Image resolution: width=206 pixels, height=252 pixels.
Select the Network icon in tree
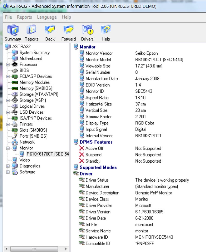click(x=15, y=142)
